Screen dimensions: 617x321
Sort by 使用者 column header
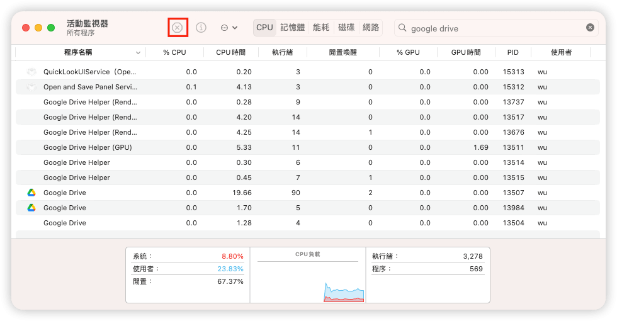[x=561, y=52]
